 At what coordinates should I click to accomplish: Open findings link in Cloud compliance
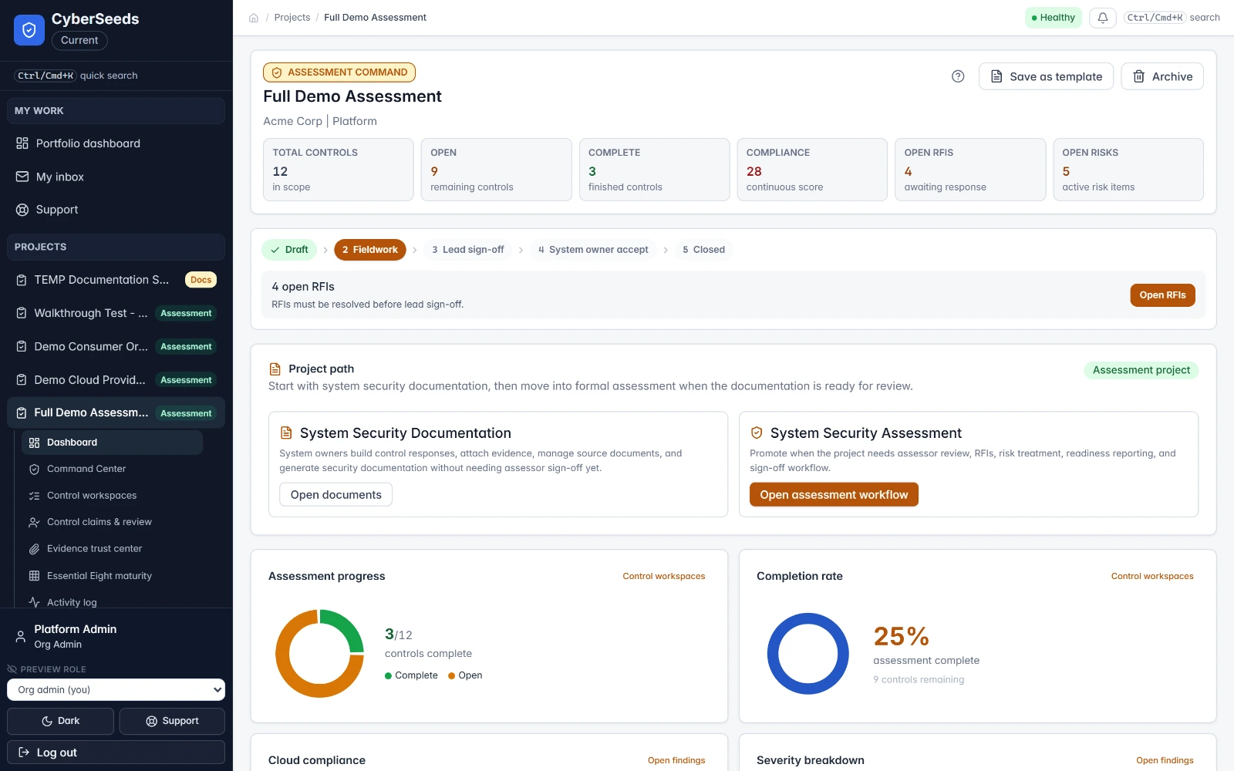676,761
